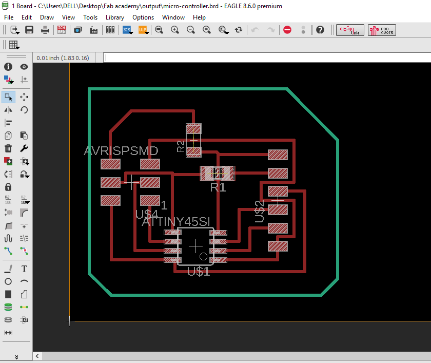
Task: Open the Manufacturing factory icon
Action: tap(94, 30)
